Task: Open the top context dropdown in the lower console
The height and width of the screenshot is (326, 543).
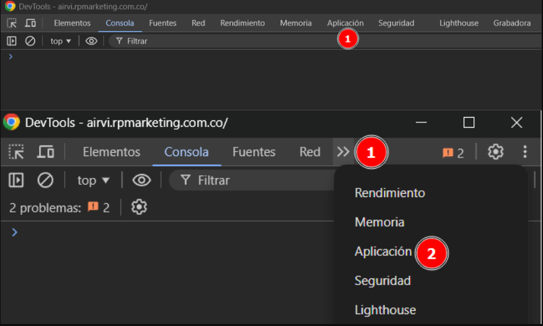Action: (x=93, y=180)
